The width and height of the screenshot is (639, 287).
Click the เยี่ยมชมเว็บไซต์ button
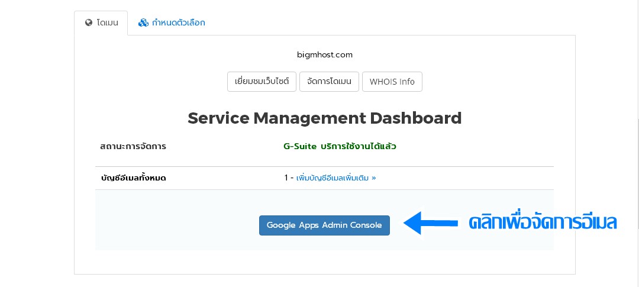262,82
